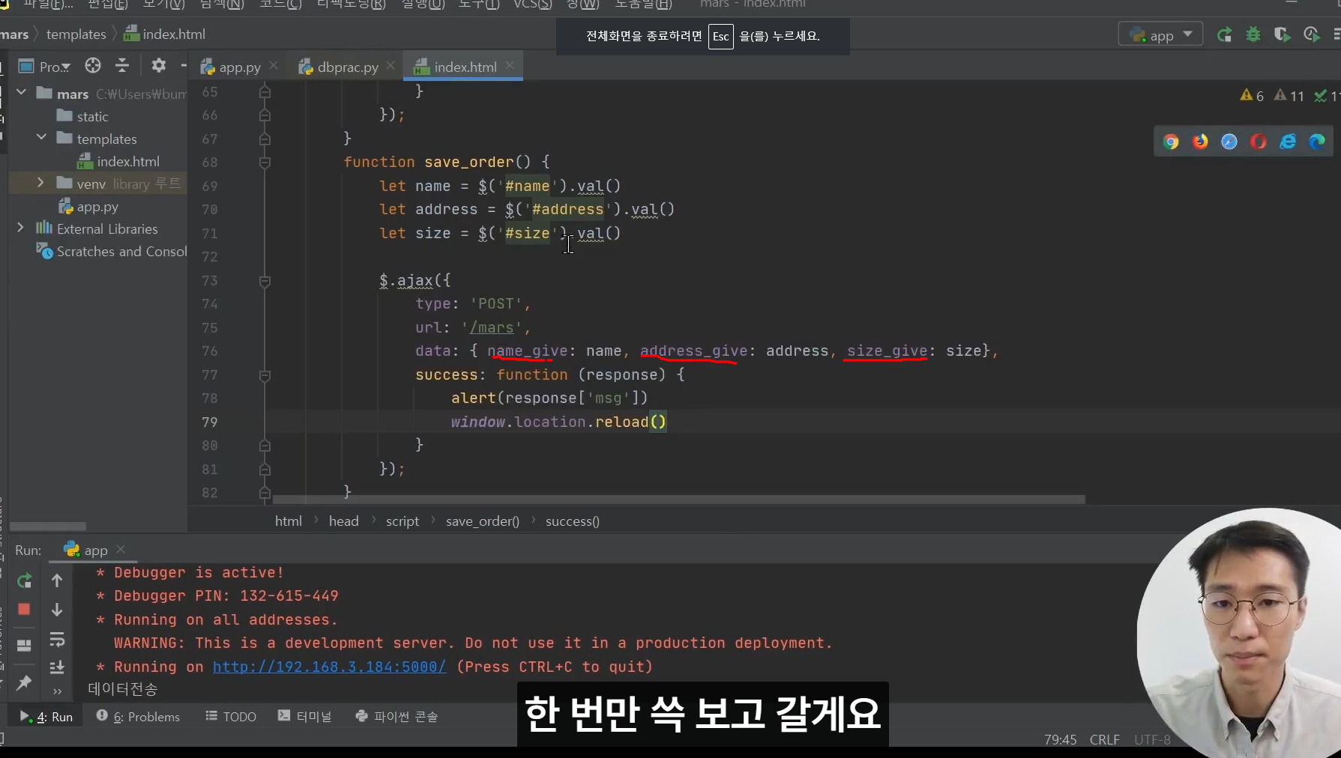Select Scratches and Consoles node
The width and height of the screenshot is (1341, 758).
111,252
